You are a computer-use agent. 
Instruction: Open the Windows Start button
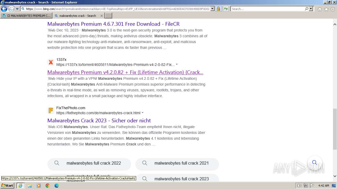7,186
